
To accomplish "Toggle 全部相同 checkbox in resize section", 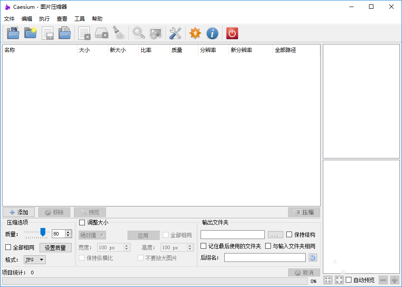I will pos(166,235).
